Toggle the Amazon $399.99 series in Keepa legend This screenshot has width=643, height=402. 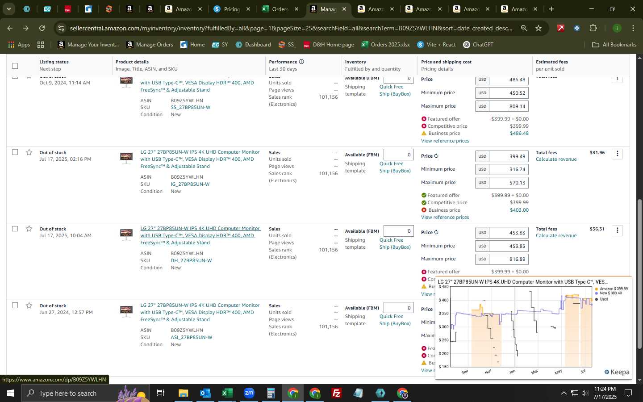[611, 289]
